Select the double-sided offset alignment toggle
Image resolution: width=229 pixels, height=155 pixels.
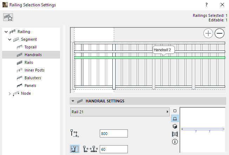(x=94, y=149)
